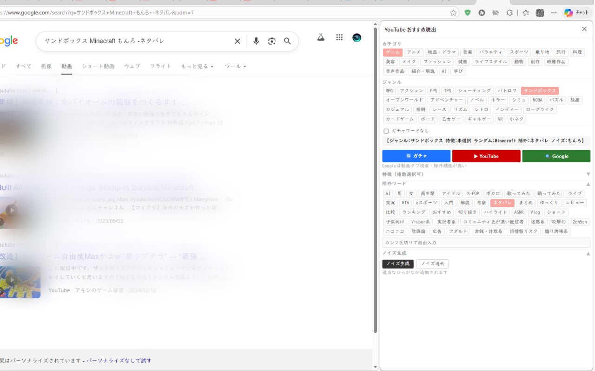The image size is (595, 371).
Task: Focus the カンマ区切りで自由入力 field
Action: (x=486, y=243)
